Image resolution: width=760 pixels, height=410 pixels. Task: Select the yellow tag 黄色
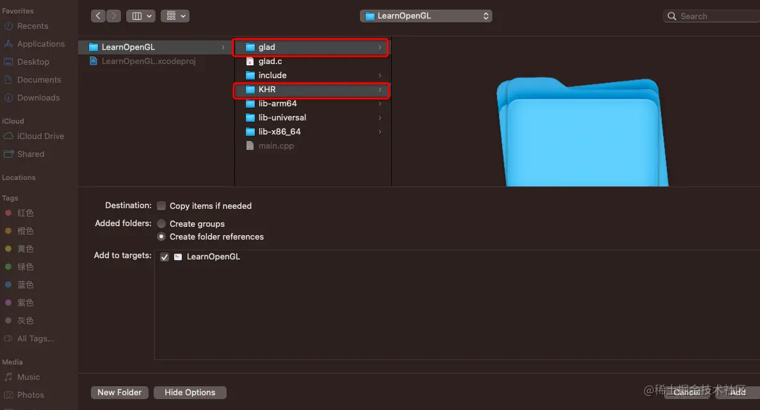(25, 249)
